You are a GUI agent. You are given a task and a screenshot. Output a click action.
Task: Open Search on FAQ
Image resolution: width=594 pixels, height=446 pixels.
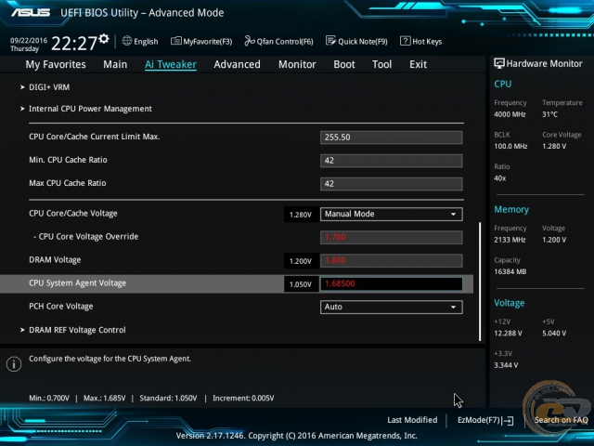561,420
